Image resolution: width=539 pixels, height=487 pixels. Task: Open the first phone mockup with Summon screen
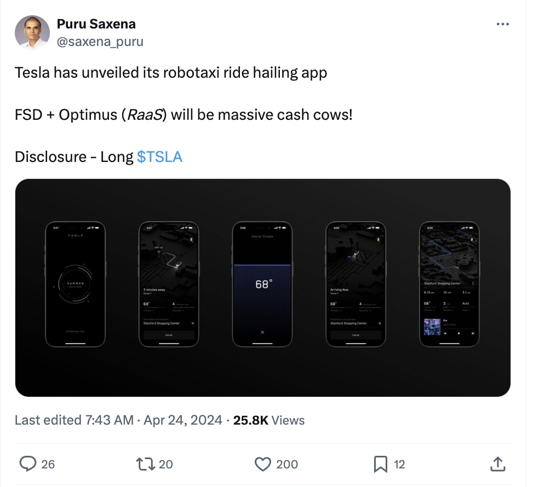click(75, 284)
